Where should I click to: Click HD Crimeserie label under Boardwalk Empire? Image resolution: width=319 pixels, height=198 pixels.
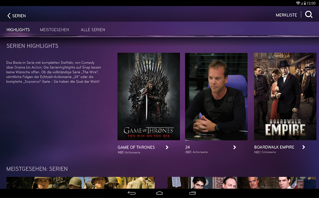click(x=265, y=152)
